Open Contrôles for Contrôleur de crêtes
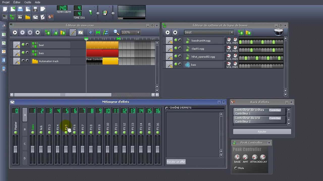The image size is (323, 181). tap(275, 110)
